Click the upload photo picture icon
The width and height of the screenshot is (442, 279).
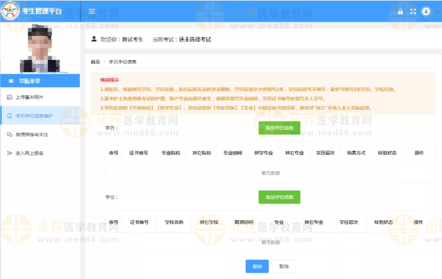pos(9,97)
